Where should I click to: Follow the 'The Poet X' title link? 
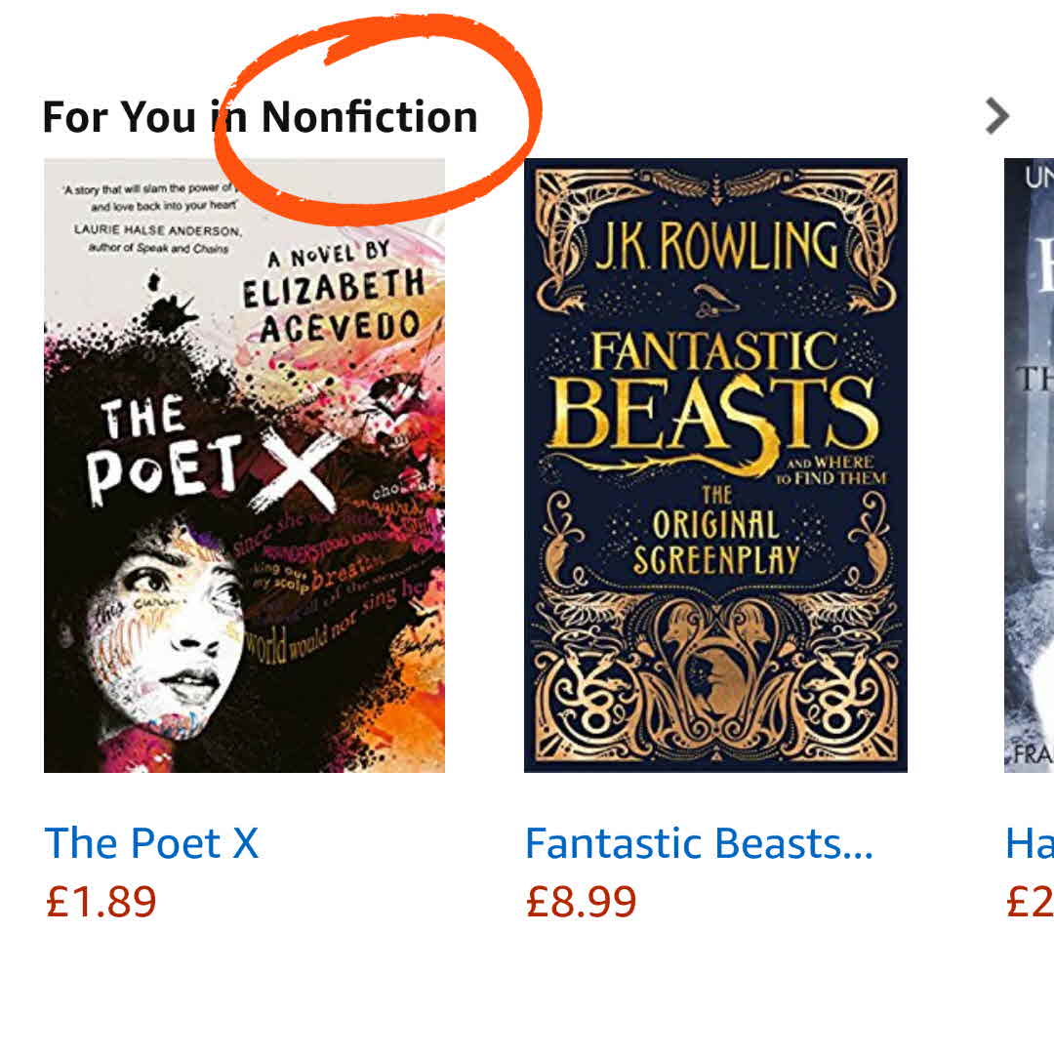(151, 843)
